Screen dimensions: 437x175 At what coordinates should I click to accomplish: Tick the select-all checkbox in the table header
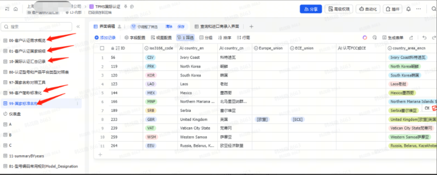click(x=102, y=48)
